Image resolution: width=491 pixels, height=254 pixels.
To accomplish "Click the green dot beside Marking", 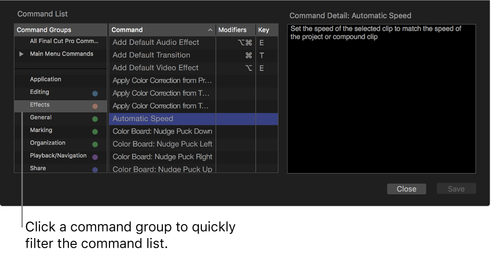I will [x=95, y=132].
